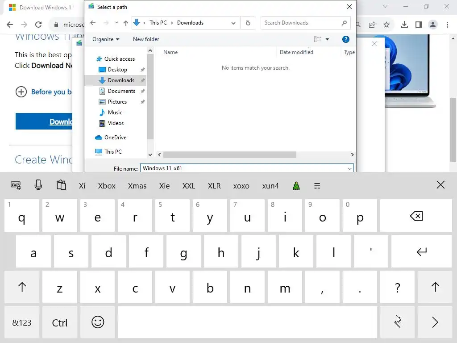Select Quick access in tree
This screenshot has width=457, height=343.
[120, 59]
